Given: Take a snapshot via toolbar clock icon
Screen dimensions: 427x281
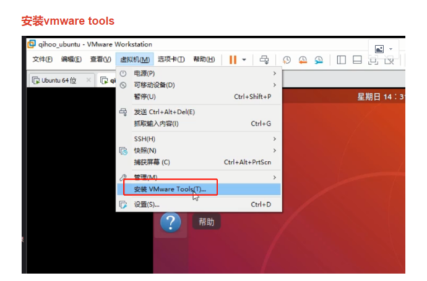Looking at the screenshot, I should click(287, 59).
